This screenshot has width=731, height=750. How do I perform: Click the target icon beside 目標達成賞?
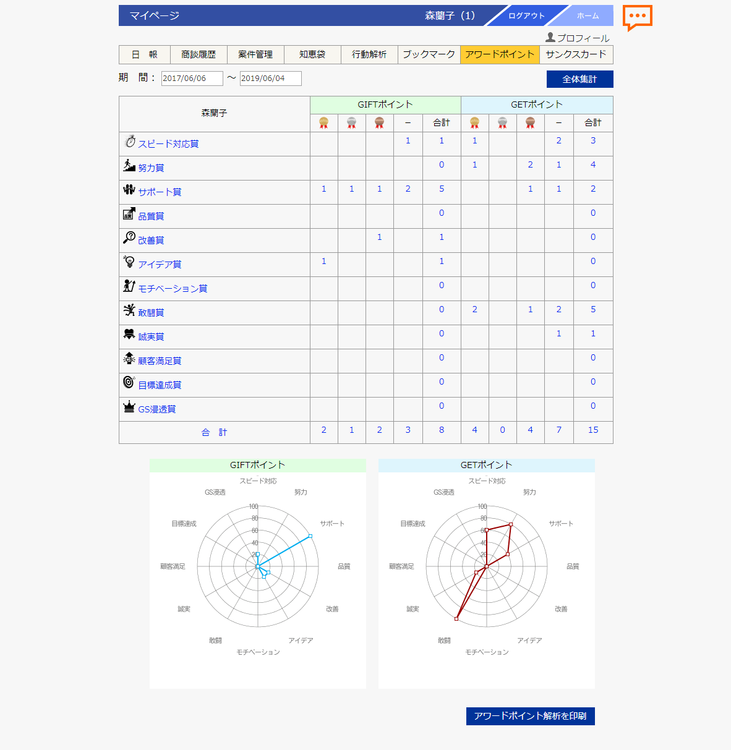pyautogui.click(x=129, y=382)
